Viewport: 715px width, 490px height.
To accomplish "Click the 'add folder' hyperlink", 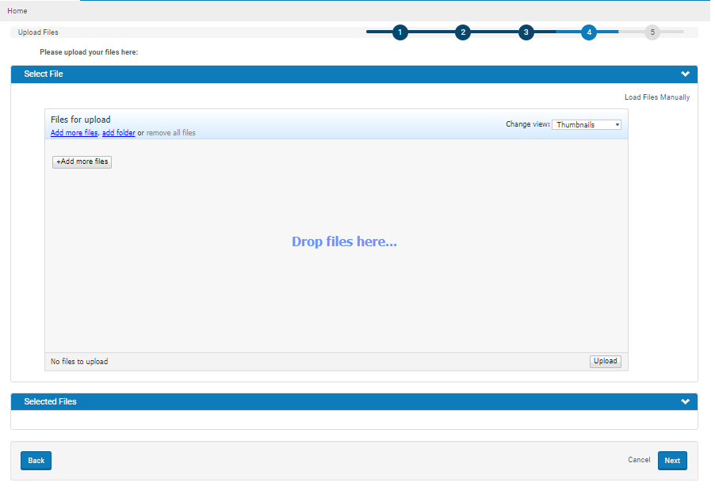I will (x=119, y=133).
